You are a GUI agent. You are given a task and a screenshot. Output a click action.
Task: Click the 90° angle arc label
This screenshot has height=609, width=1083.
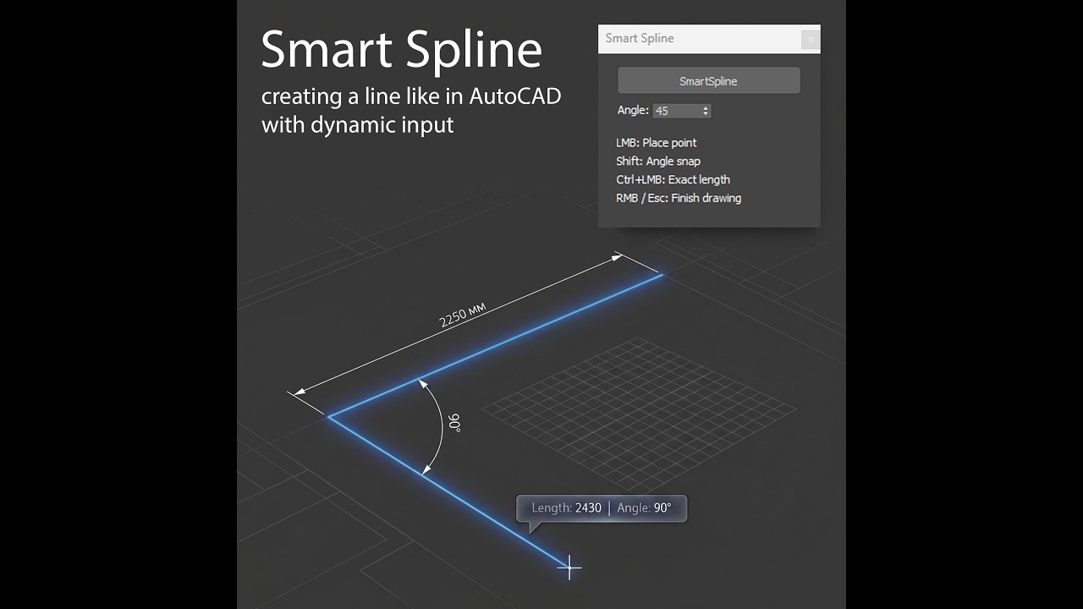click(454, 422)
